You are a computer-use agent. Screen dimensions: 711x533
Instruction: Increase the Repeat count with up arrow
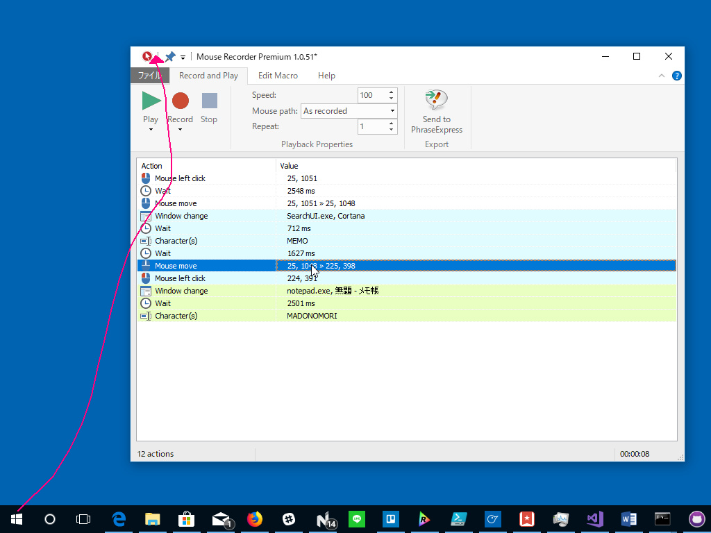pyautogui.click(x=392, y=123)
